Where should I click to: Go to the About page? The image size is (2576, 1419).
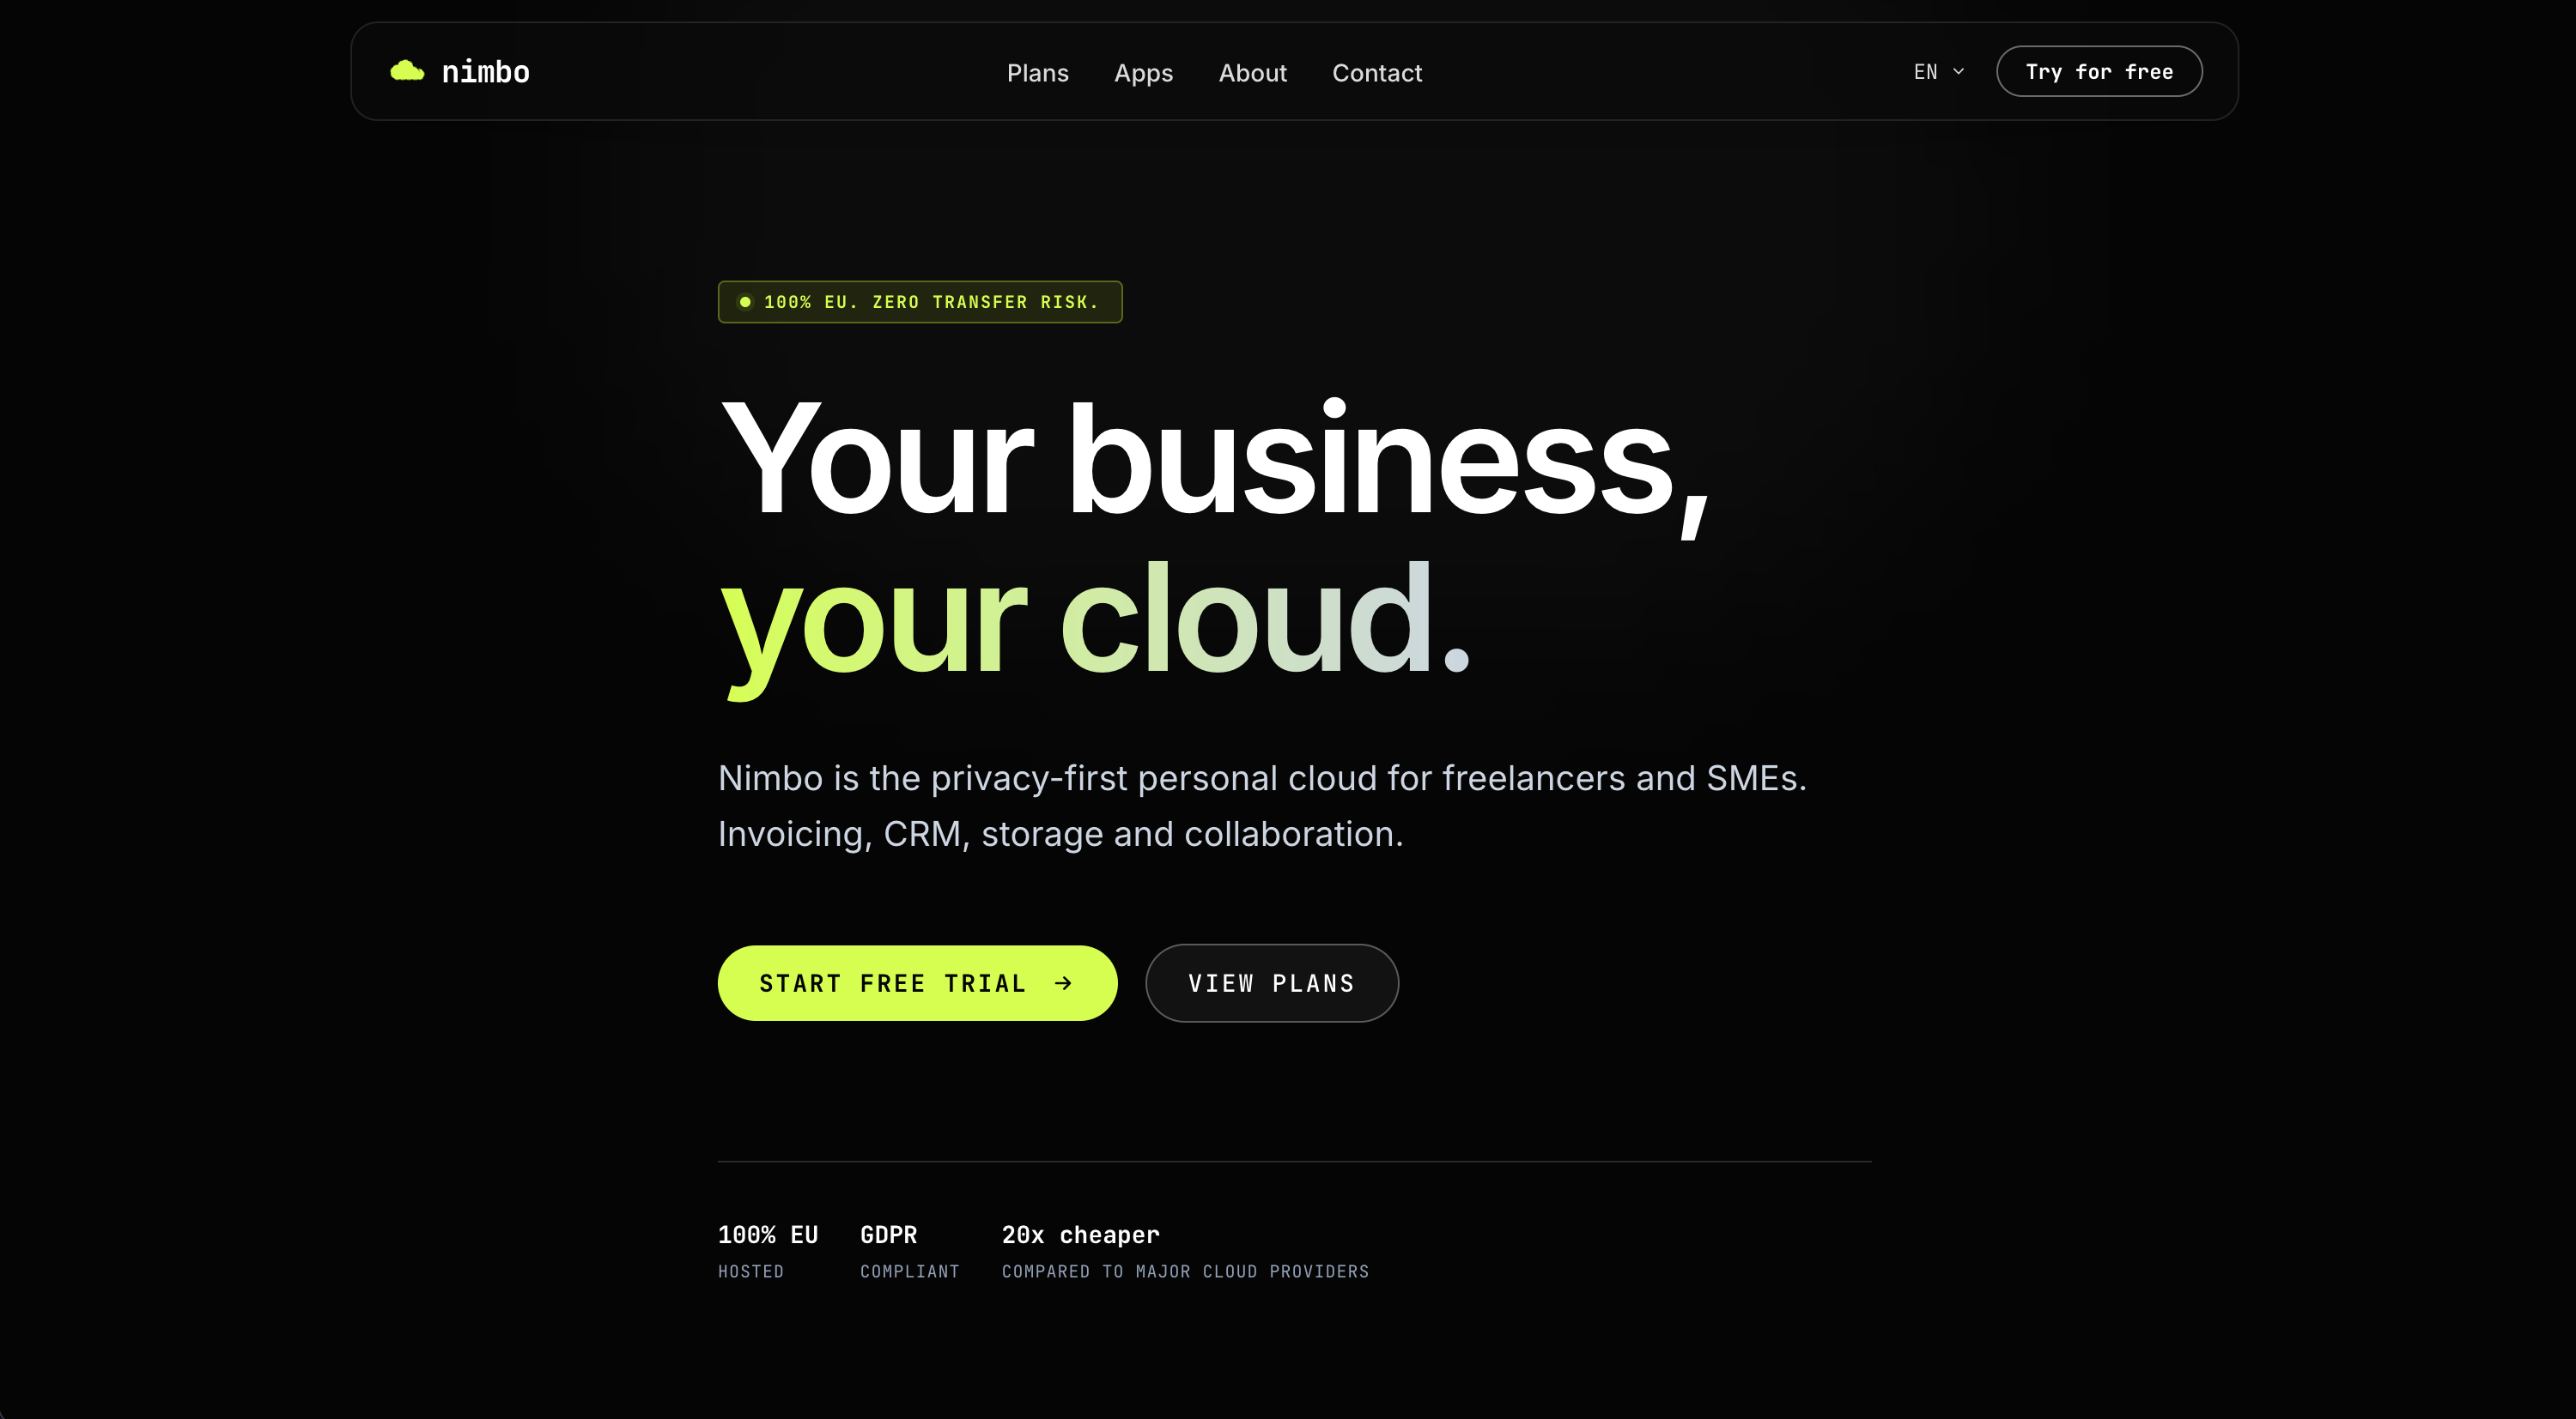click(x=1252, y=73)
